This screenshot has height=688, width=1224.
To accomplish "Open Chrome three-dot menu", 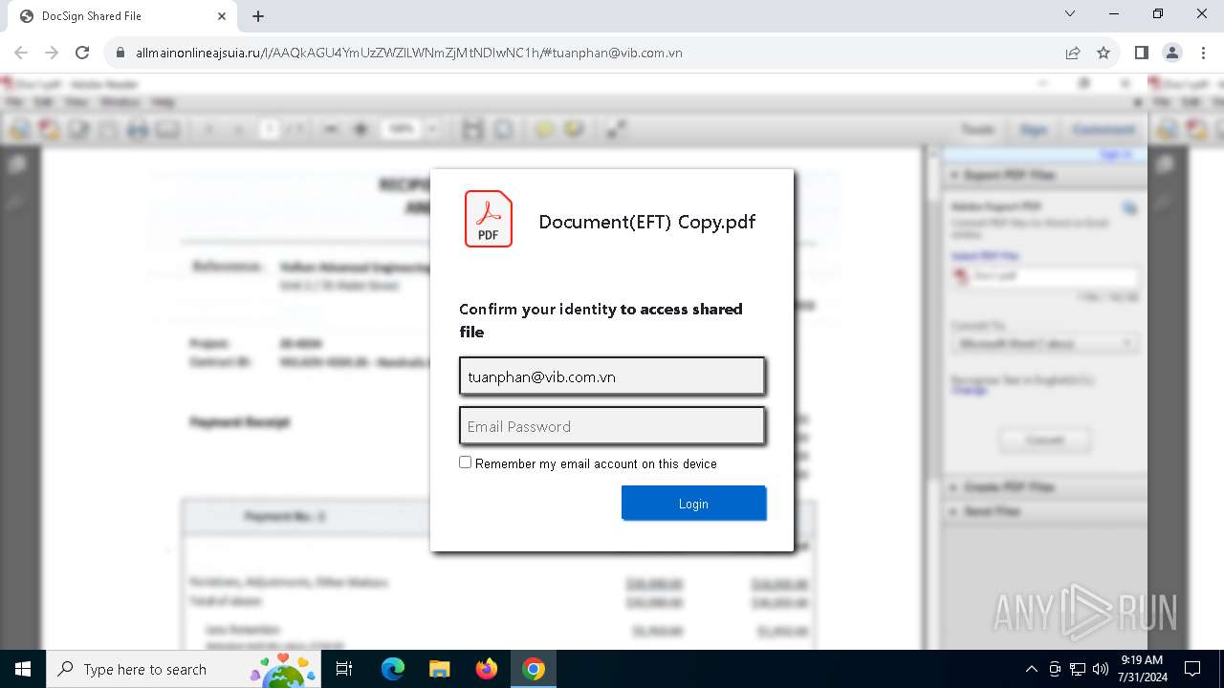I will click(1203, 54).
